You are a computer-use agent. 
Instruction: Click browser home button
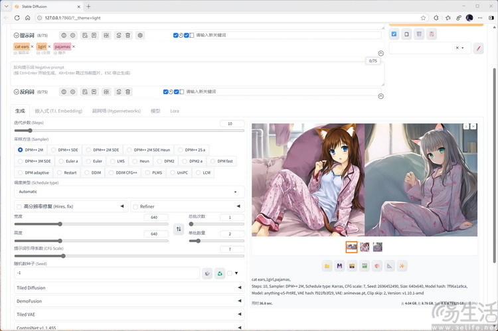coord(28,18)
